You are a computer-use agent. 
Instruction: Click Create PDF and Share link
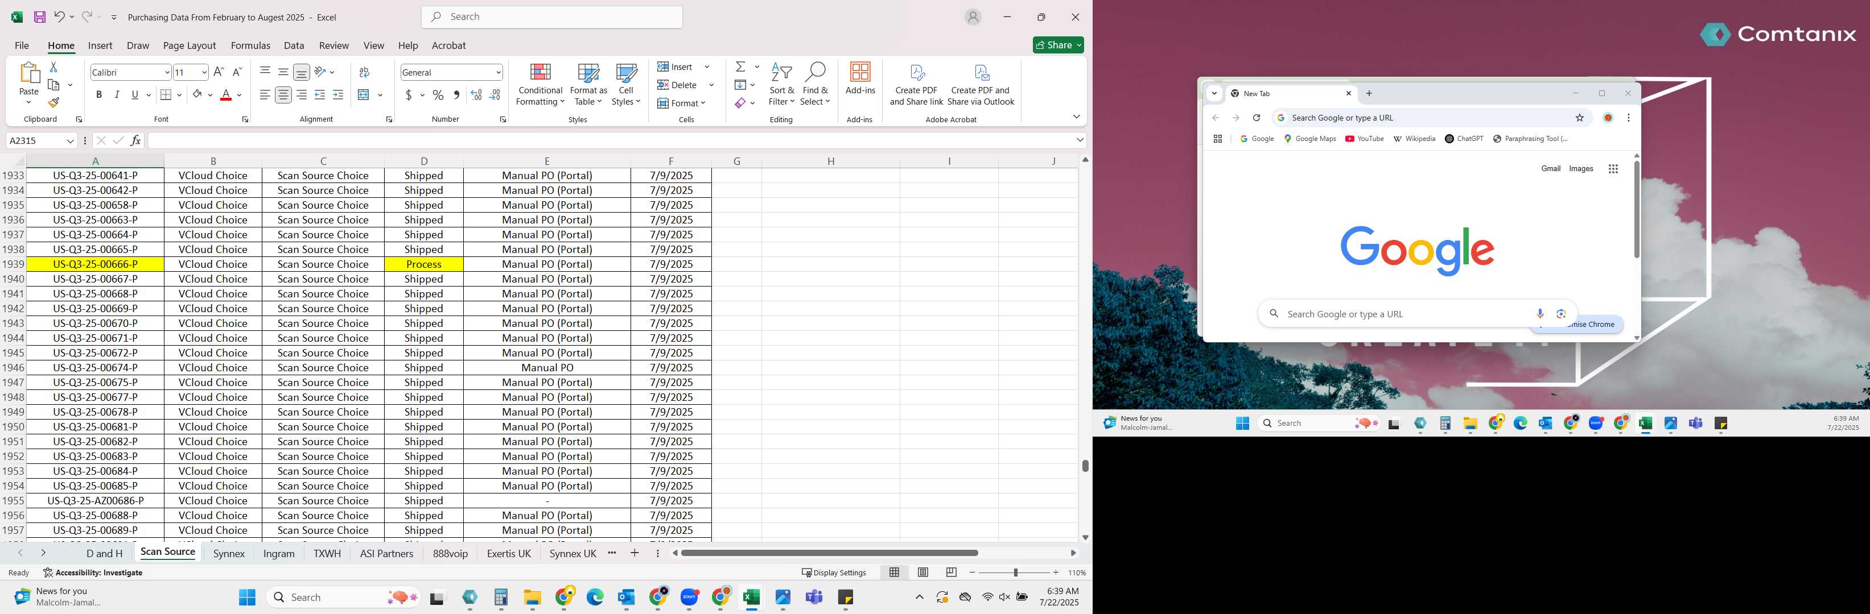pos(916,85)
